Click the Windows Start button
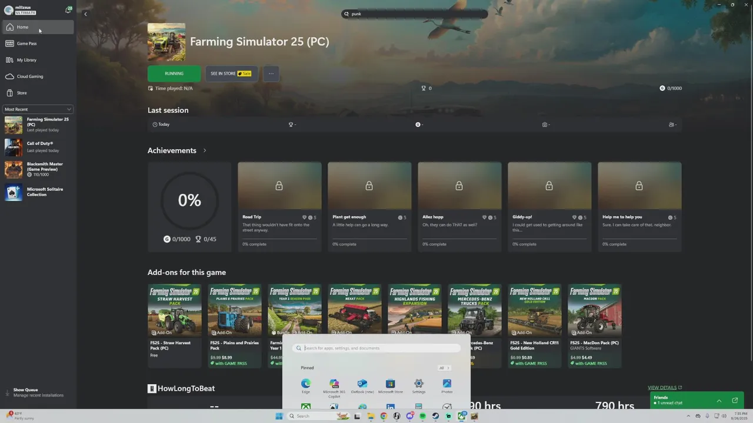 point(279,416)
